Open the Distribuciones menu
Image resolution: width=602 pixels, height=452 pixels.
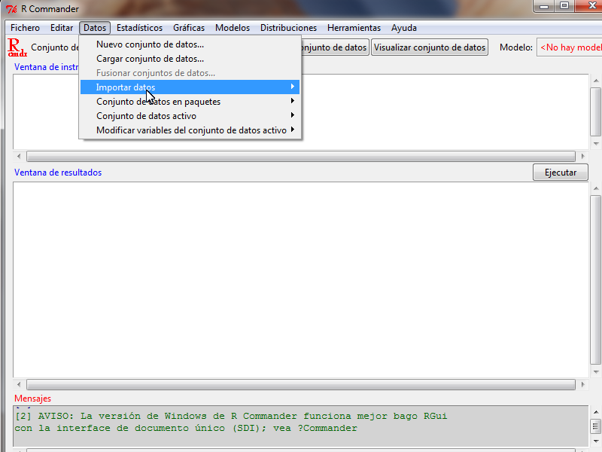(288, 28)
